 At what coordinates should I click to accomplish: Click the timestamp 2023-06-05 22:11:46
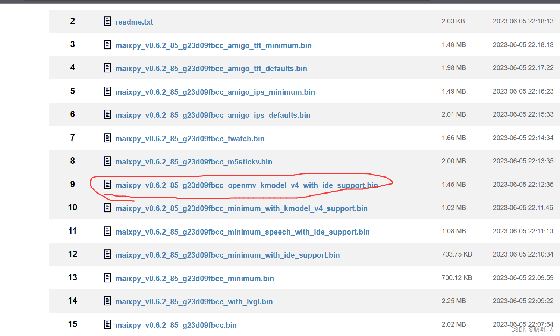pyautogui.click(x=523, y=208)
